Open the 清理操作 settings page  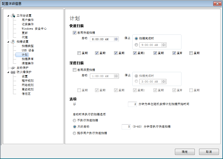coord(27,63)
